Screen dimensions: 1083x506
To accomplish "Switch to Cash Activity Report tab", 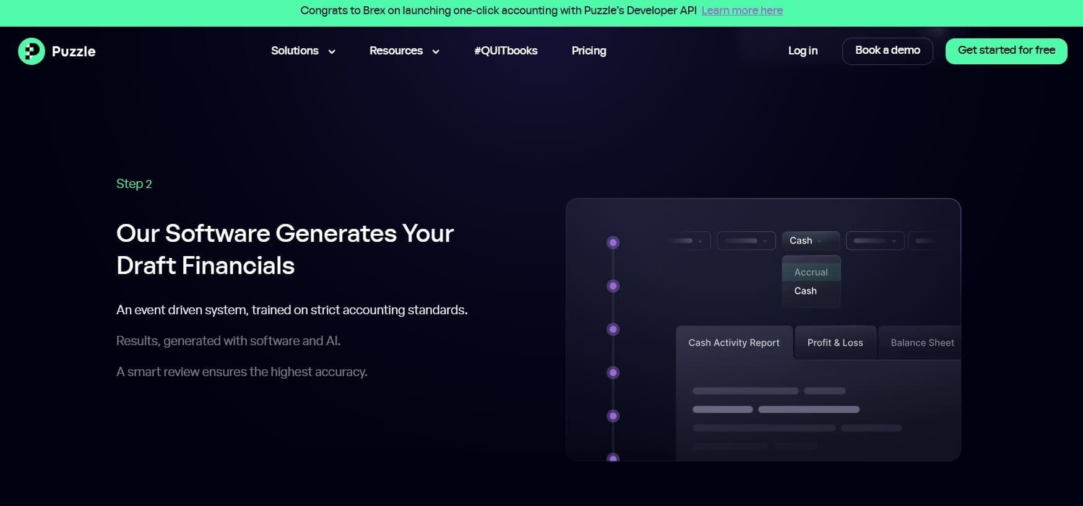I will click(733, 343).
